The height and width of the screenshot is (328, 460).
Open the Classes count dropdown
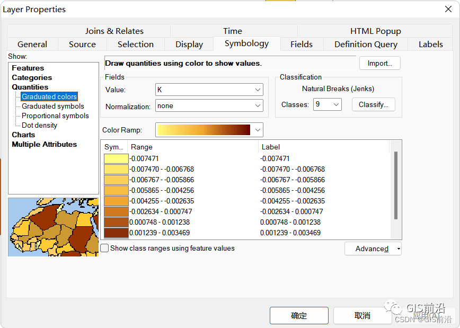click(x=337, y=104)
